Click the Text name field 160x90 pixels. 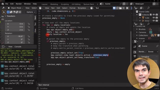[x=103, y=8]
